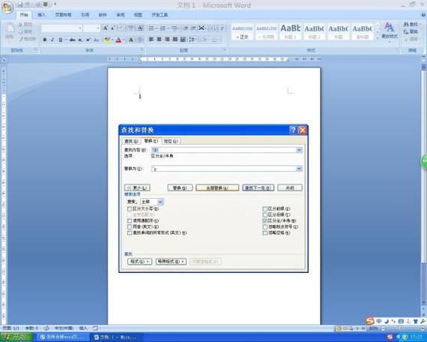Viewport: 427px width, 342px height.
Task: Click the bullet list icon
Action: (x=151, y=28)
